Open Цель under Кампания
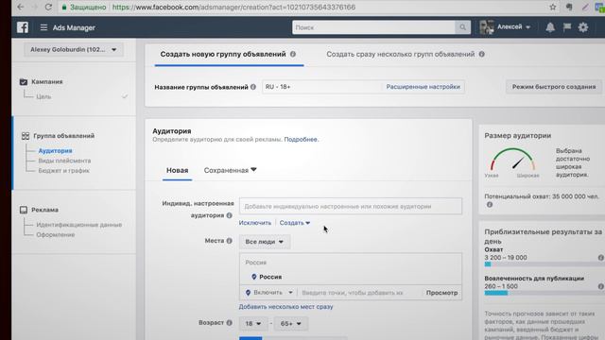This screenshot has width=605, height=340. [43, 96]
